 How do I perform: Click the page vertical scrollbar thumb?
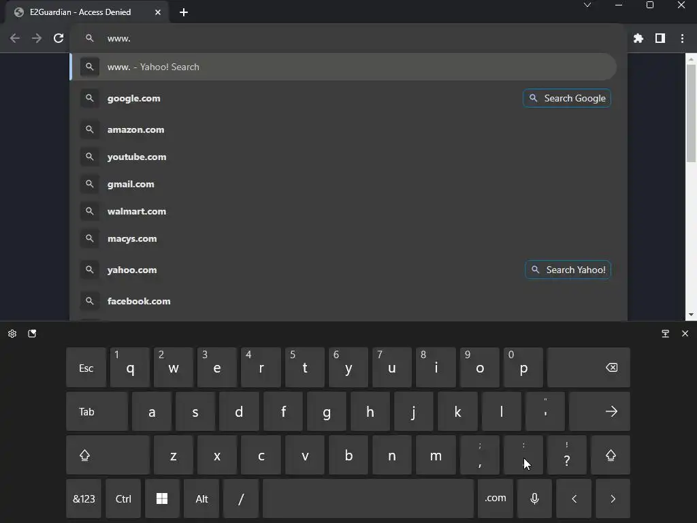691,114
